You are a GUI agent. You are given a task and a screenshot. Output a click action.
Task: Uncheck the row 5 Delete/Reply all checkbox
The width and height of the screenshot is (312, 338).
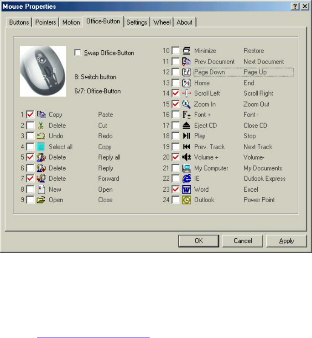tap(30, 157)
